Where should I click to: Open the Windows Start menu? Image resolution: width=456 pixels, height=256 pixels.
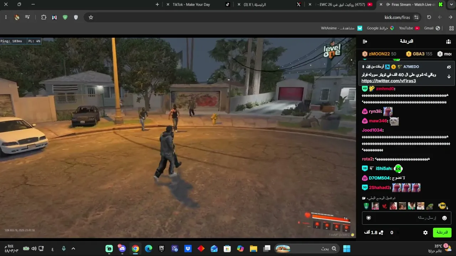click(x=347, y=249)
